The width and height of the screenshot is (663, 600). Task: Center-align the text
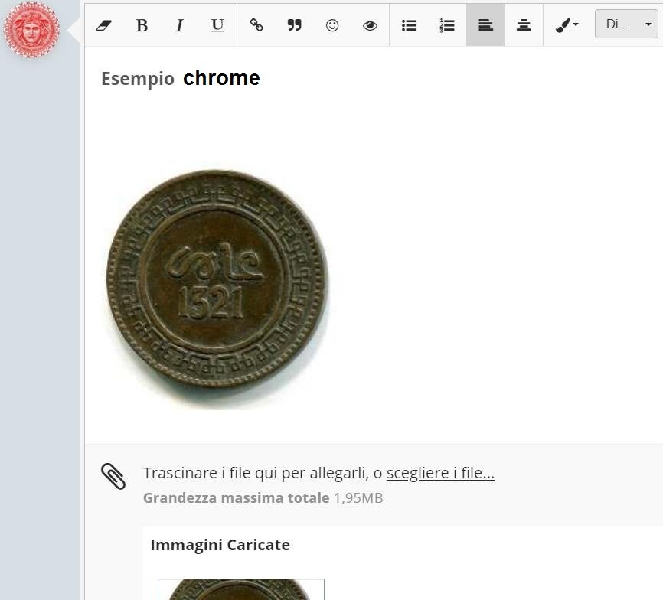click(x=524, y=25)
